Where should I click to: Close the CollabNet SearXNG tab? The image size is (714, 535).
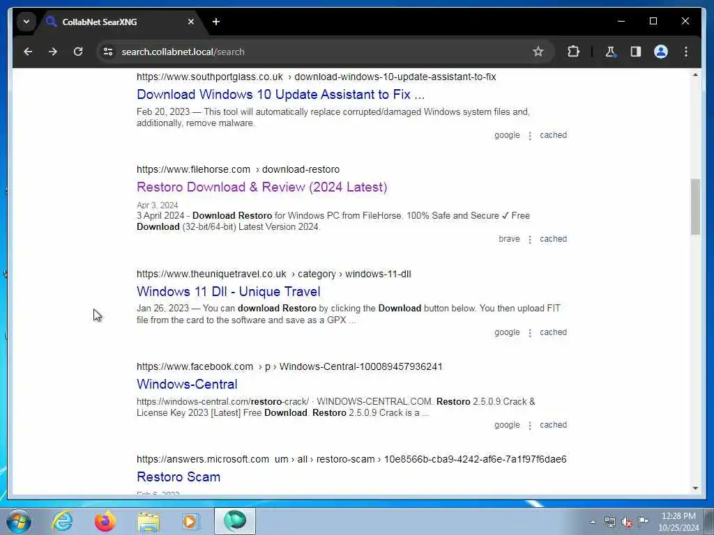point(191,22)
